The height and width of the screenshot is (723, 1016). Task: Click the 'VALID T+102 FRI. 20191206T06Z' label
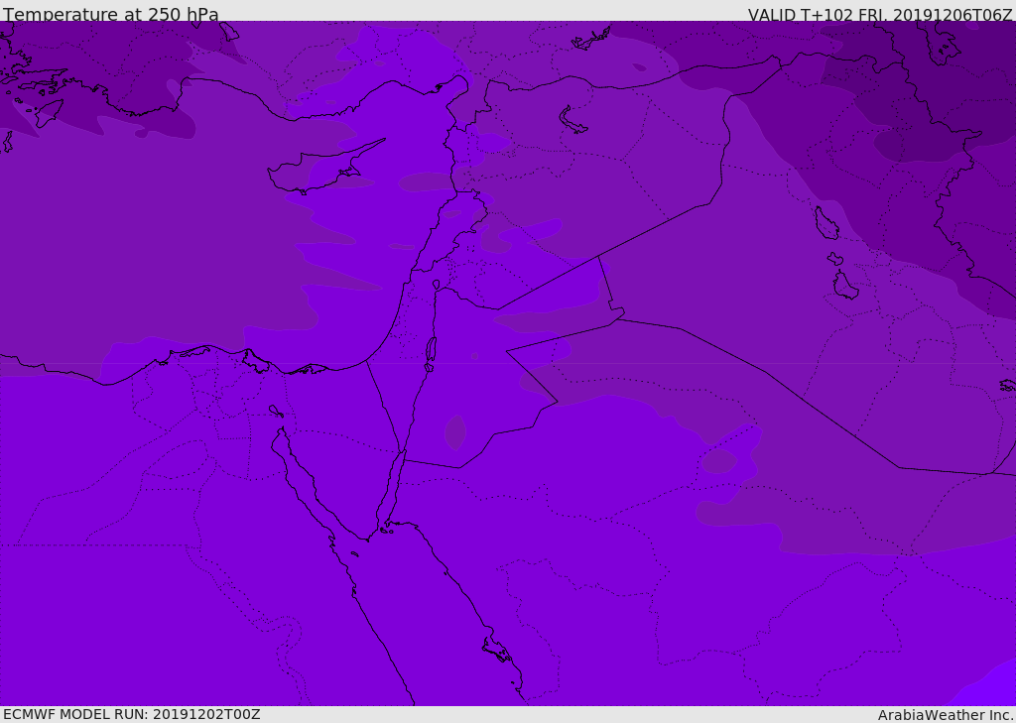[x=879, y=15]
